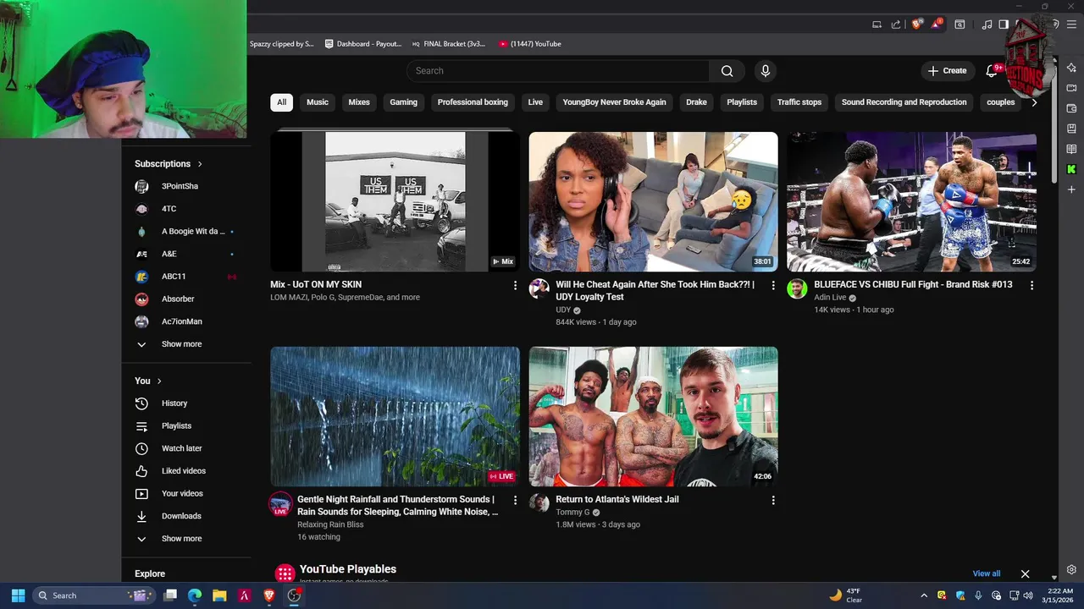
Task: Open options for Return to Atlanta's Wildest Jail
Action: pyautogui.click(x=773, y=501)
